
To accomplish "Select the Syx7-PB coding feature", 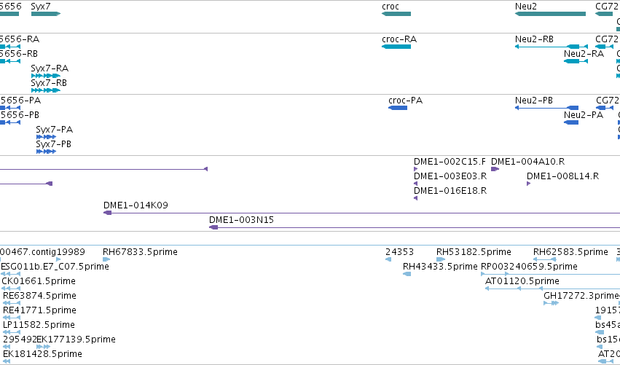I will click(46, 152).
